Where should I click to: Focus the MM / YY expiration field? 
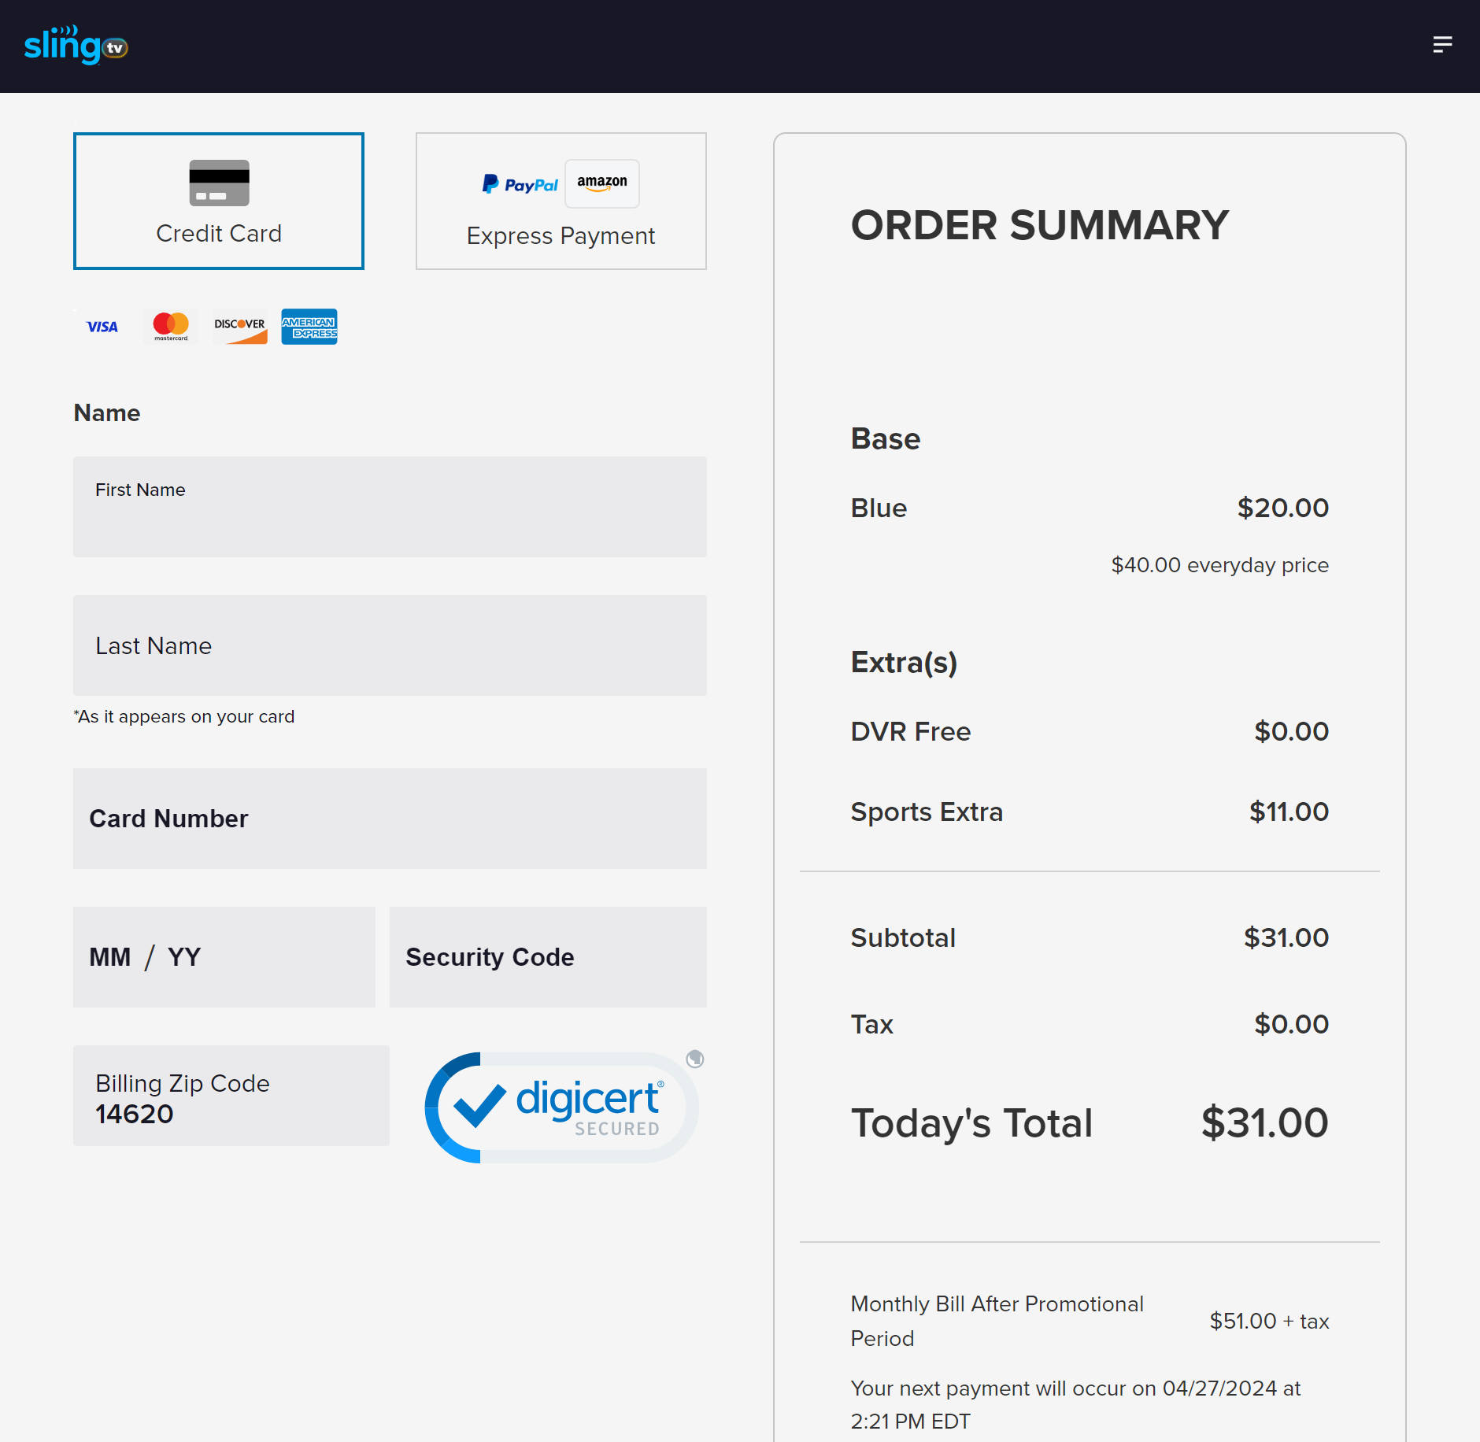pos(224,957)
